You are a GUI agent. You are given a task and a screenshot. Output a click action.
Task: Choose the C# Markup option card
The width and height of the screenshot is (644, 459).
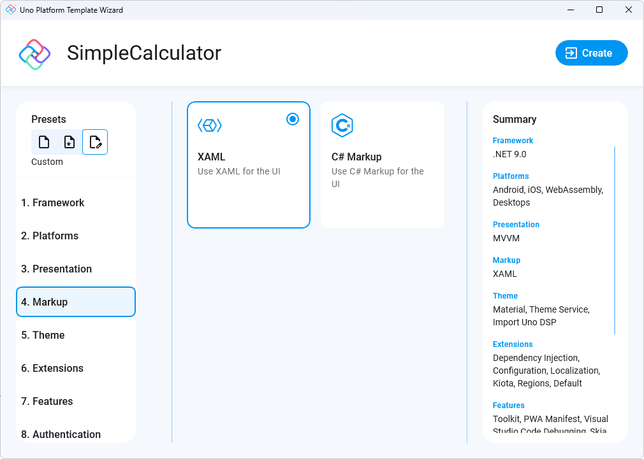383,164
